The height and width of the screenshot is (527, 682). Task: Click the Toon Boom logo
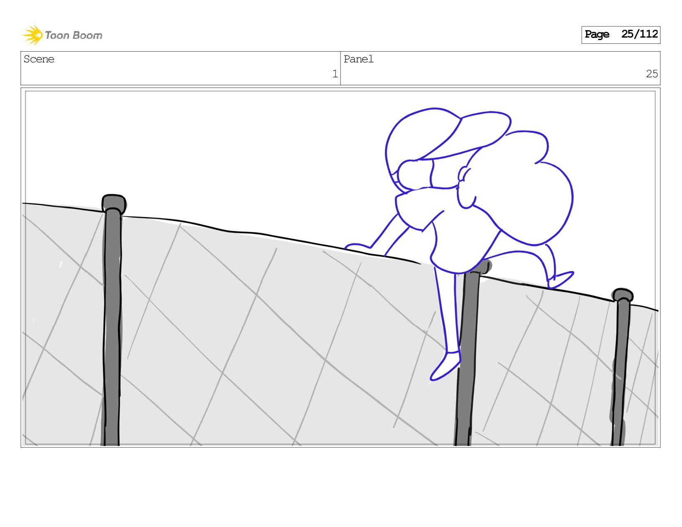(x=62, y=35)
